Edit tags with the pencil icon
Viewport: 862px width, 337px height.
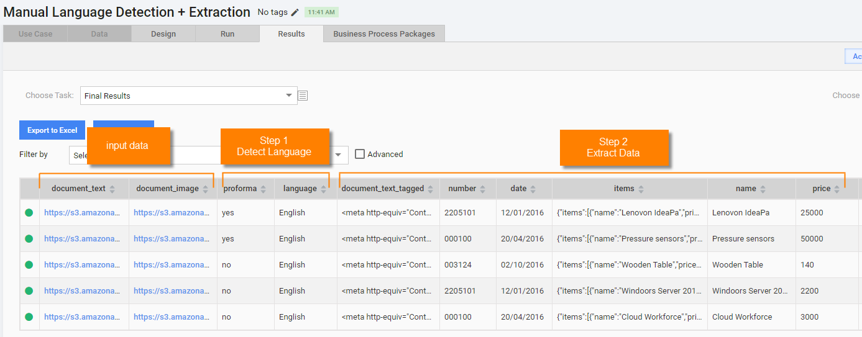(x=295, y=12)
